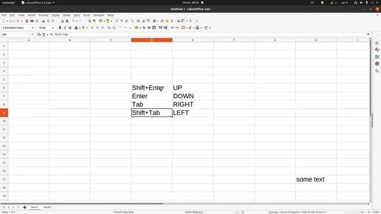Screen dimensions: 381x214
Task: Click the Dutch (Belgium) language status field
Action: [194, 212]
